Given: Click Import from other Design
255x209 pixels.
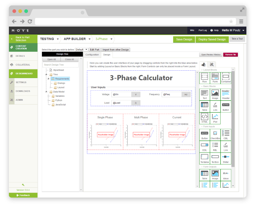Looking at the screenshot, I should tap(116, 50).
